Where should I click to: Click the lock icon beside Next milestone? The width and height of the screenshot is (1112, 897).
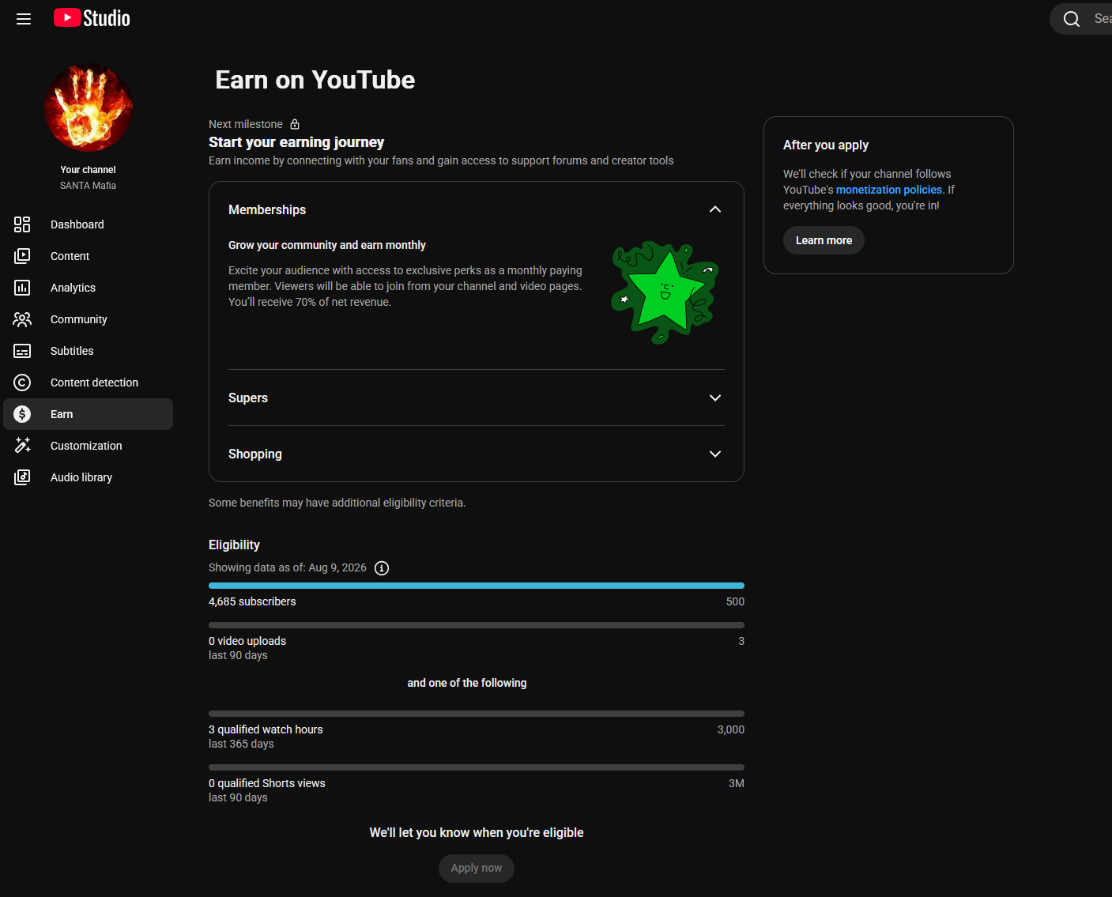(x=295, y=124)
